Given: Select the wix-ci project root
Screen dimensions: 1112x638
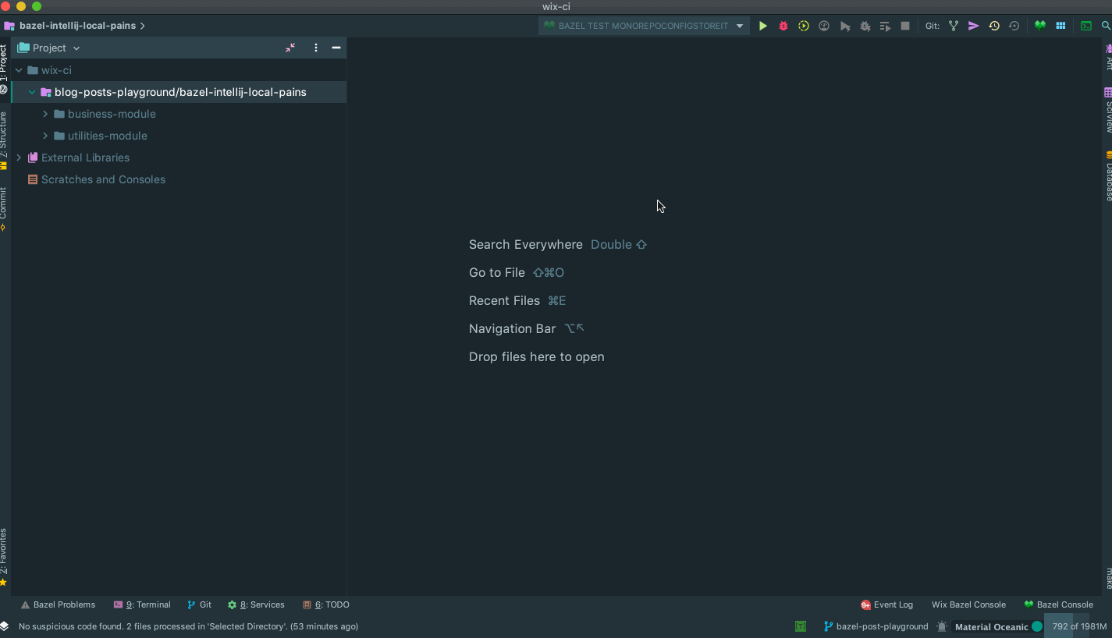Looking at the screenshot, I should click(x=179, y=70).
